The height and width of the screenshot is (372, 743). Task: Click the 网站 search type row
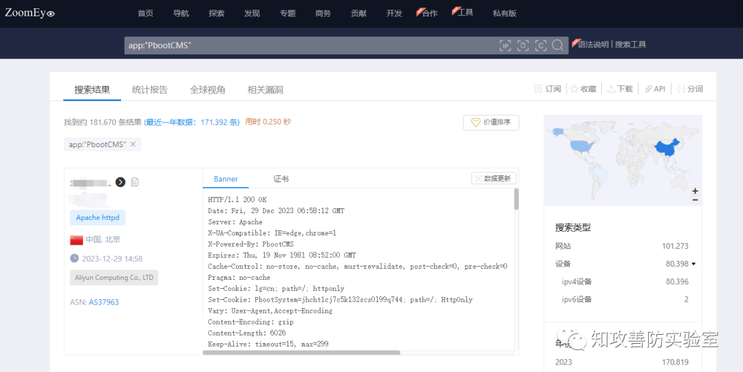click(x=622, y=246)
